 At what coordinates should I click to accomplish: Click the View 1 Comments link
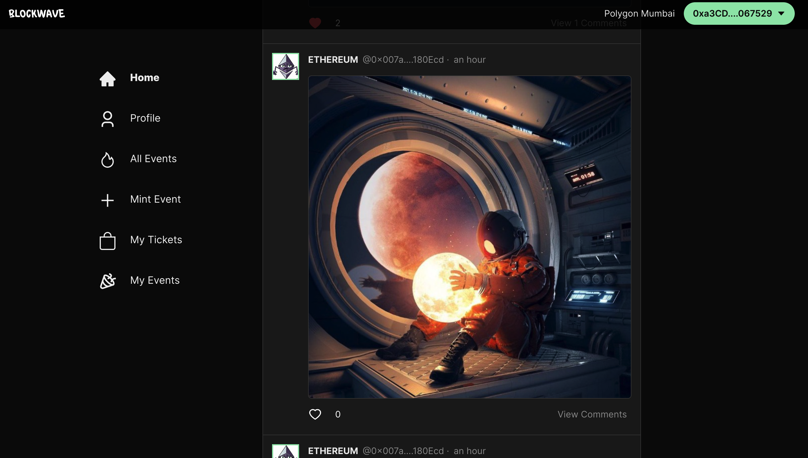588,23
